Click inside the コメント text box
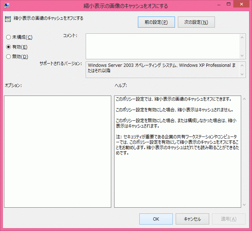This screenshot has height=231, width=252. pos(162,46)
